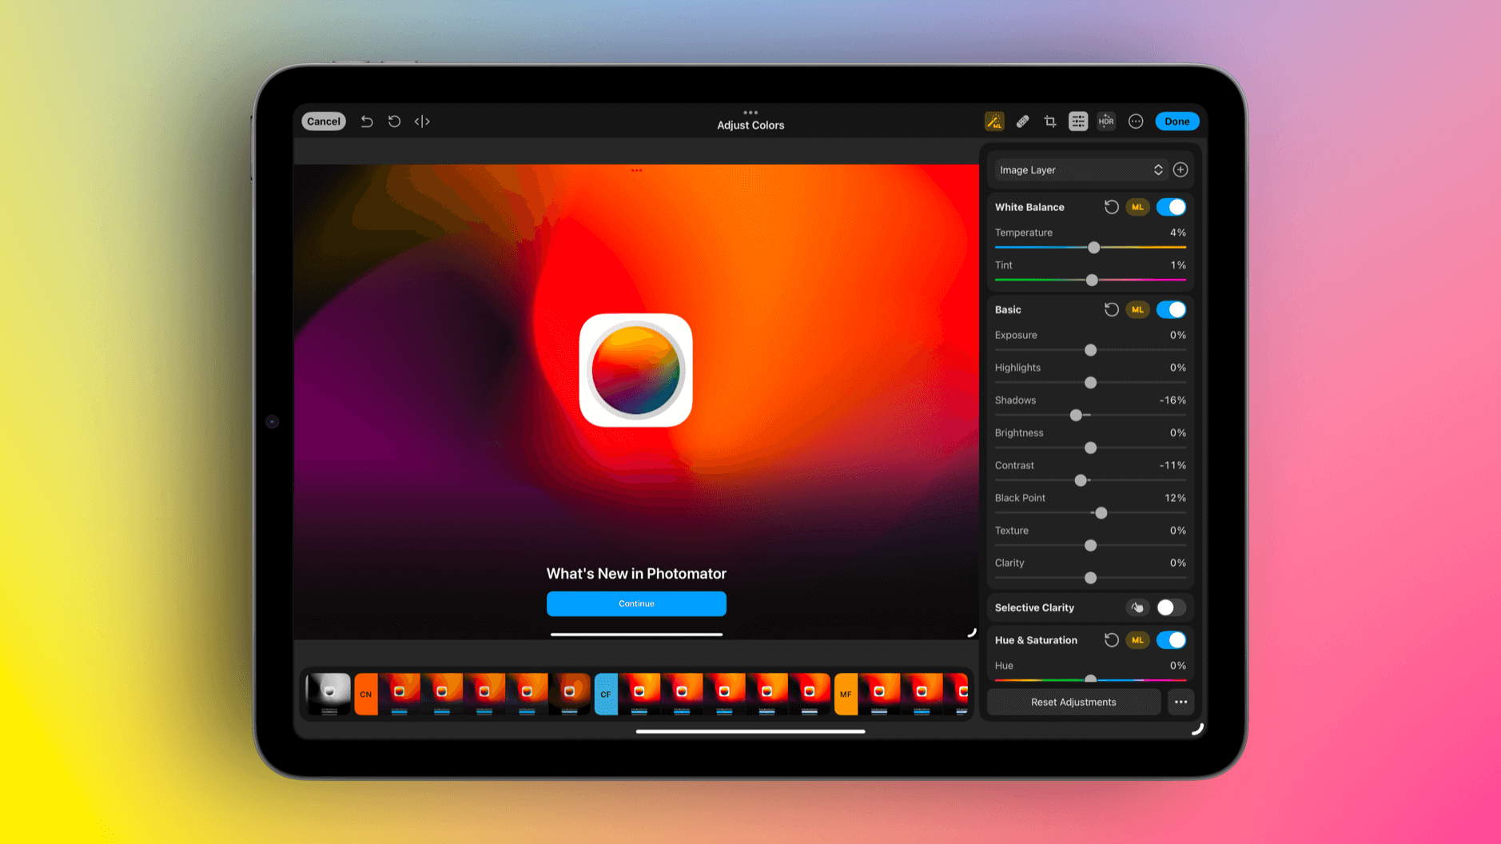1501x844 pixels.
Task: Enable the Selective Clarity toggle
Action: click(1172, 607)
